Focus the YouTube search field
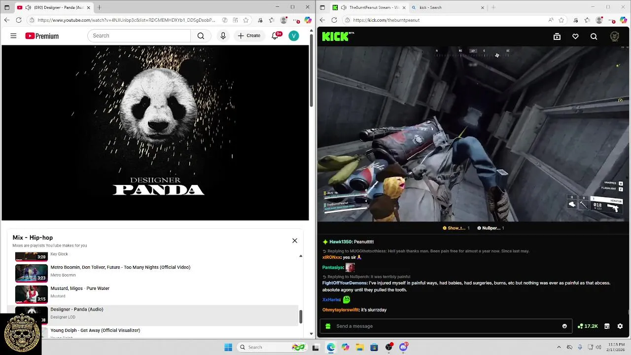The height and width of the screenshot is (355, 631). (139, 35)
